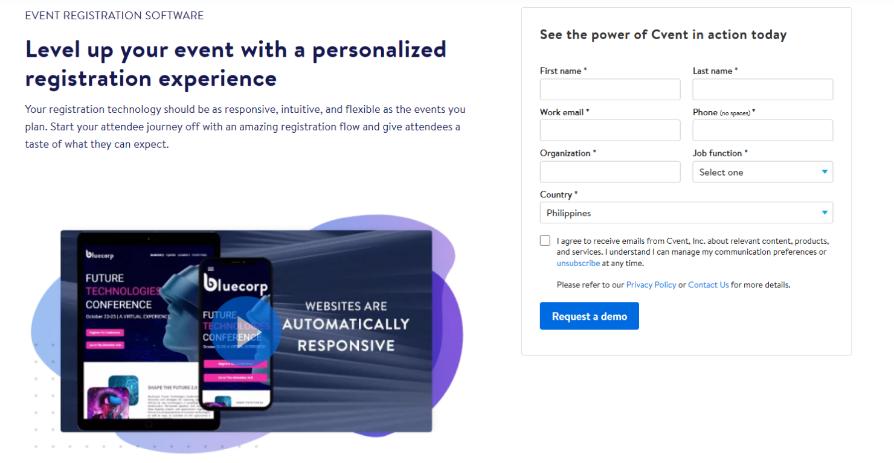
Task: Open the Country dropdown arrow
Action: pos(824,212)
